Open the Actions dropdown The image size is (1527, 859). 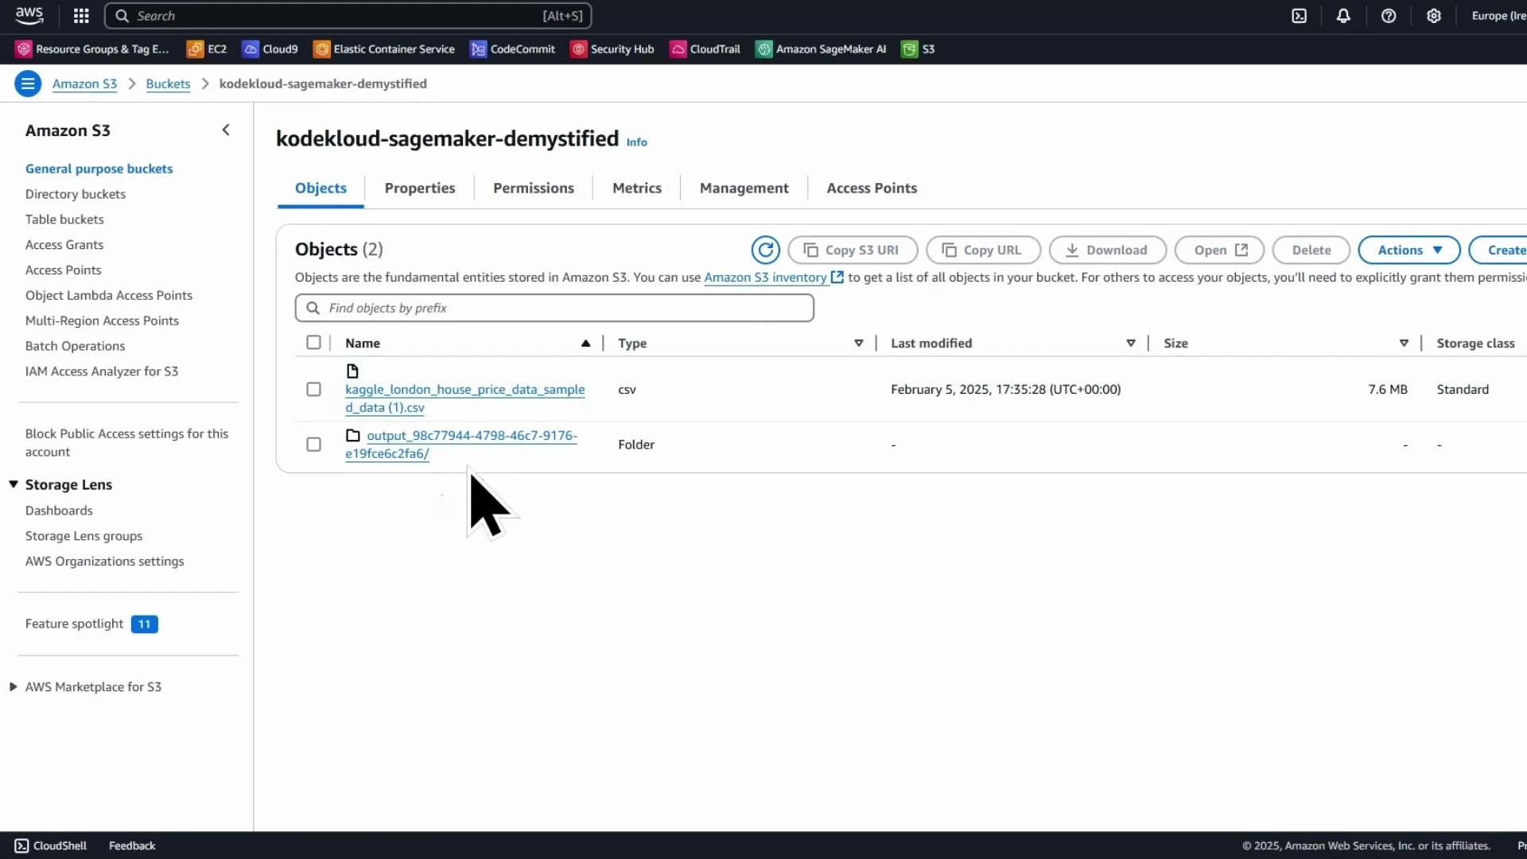(x=1409, y=250)
